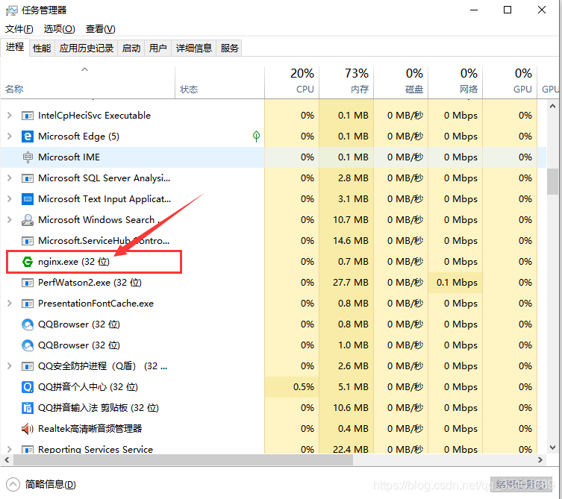Click the horizontal scrollbar thumb
Image resolution: width=562 pixels, height=499 pixels.
(x=183, y=460)
